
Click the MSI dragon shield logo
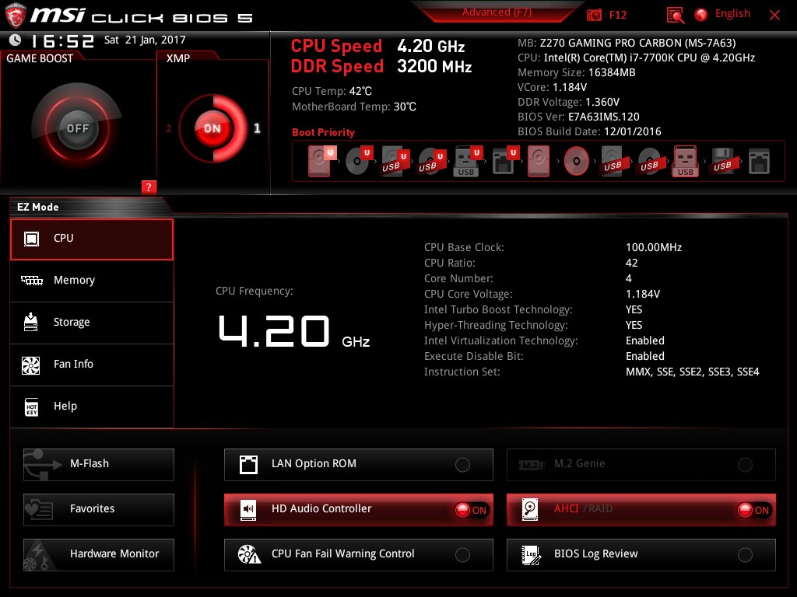(x=16, y=16)
